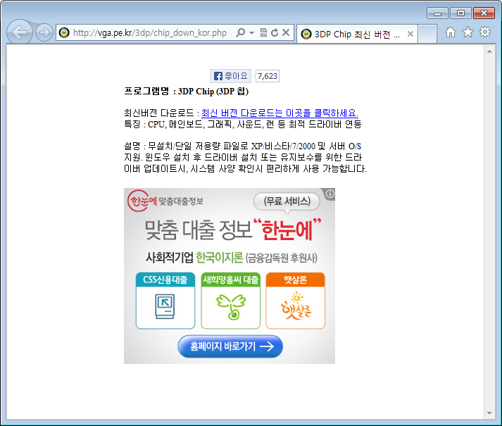Click the 한국이지론 green text in ad
This screenshot has height=426, width=502.
click(x=219, y=258)
